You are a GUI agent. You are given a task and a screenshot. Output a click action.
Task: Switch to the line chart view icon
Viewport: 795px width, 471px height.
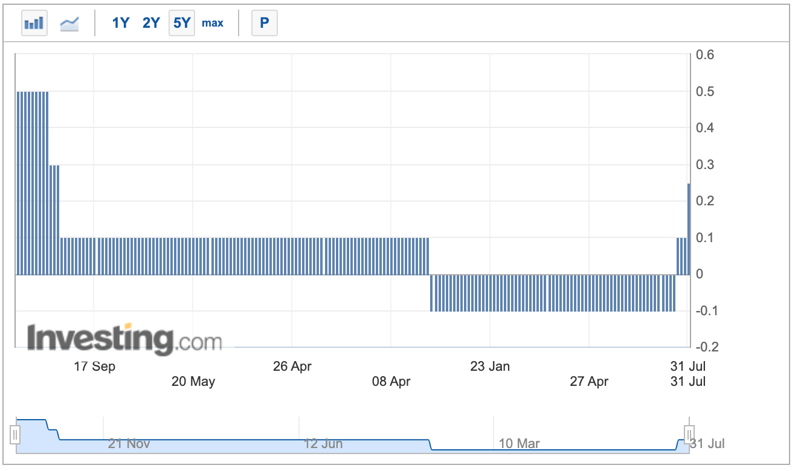coord(69,24)
